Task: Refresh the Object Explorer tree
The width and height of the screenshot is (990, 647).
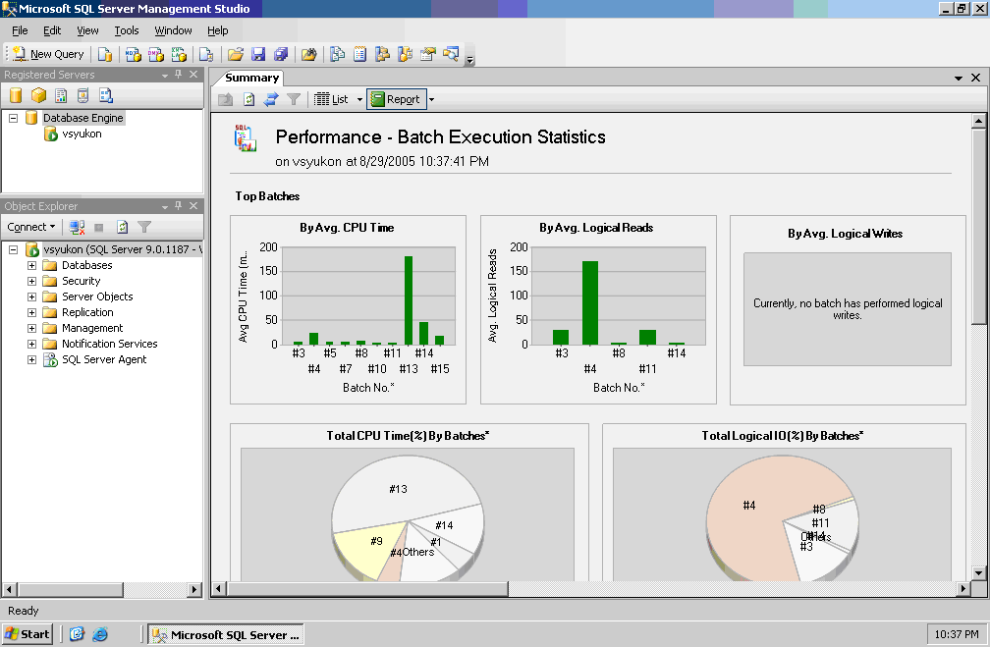Action: pos(123,227)
